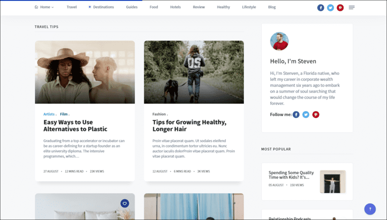Click the Pinterest icon in top navigation

tap(340, 7)
